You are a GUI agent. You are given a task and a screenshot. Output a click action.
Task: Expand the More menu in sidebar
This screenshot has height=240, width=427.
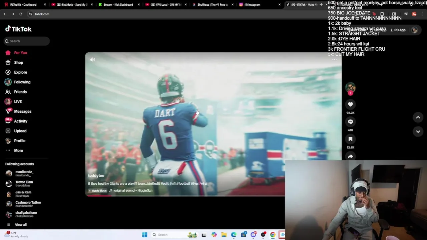click(x=14, y=150)
